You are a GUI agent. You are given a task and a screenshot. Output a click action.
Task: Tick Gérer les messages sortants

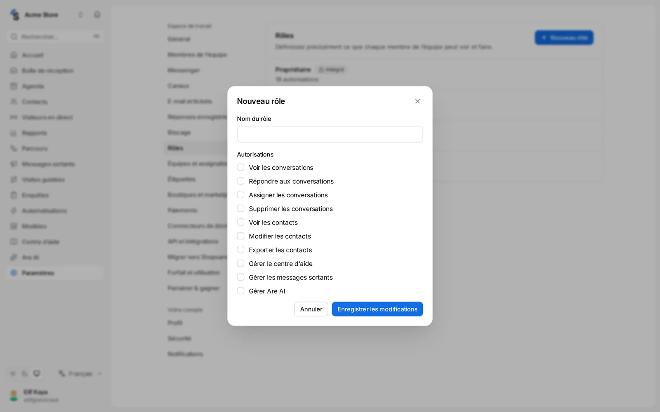coord(240,277)
